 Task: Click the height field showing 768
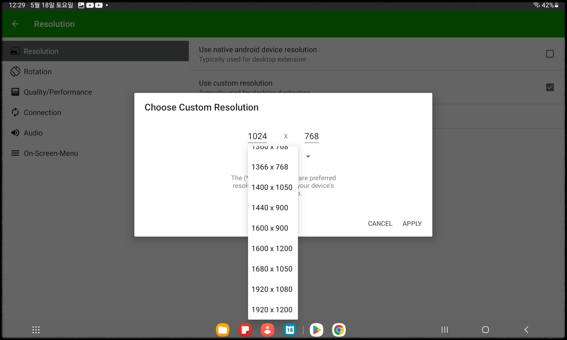tap(312, 136)
